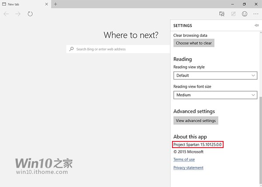Select the New tab tab
Image resolution: width=262 pixels, height=187 pixels.
(x=22, y=4)
